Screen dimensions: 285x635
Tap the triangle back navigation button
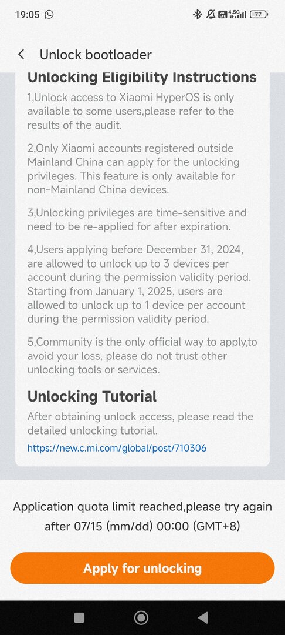[203, 617]
